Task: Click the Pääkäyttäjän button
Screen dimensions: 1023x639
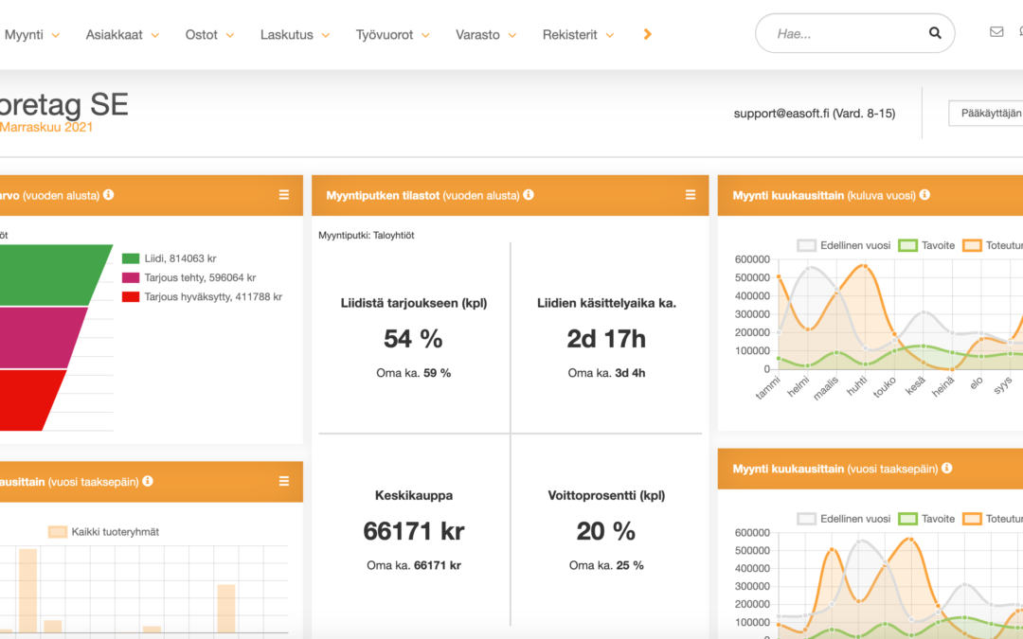Action: 986,113
